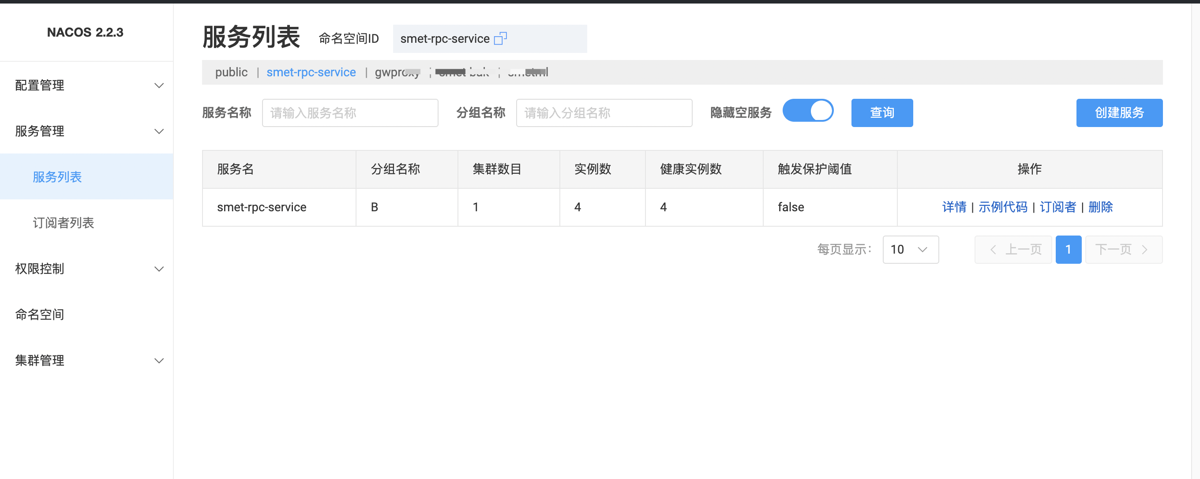Image resolution: width=1200 pixels, height=479 pixels.
Task: Focus the 服务名称 input field
Action: click(x=350, y=112)
